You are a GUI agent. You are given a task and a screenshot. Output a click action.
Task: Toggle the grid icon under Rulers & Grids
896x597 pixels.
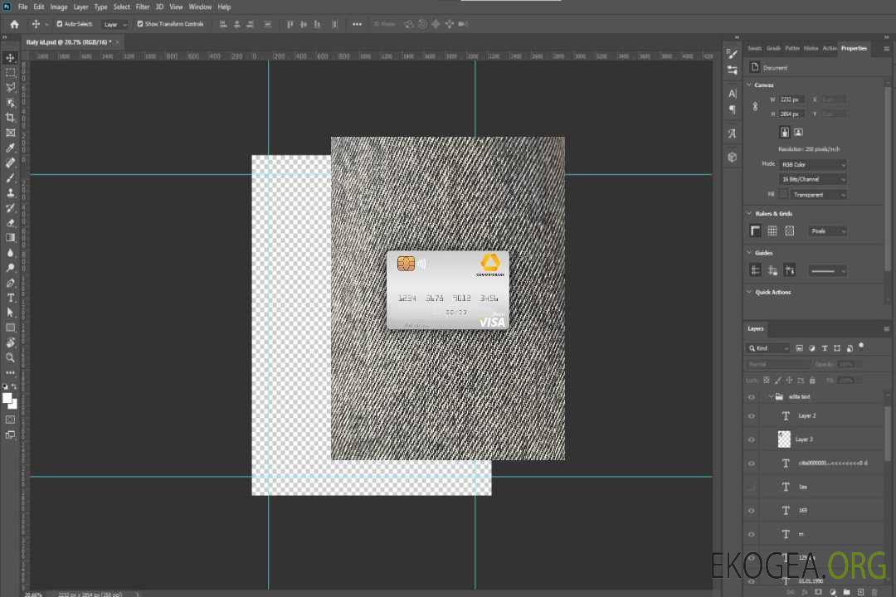772,231
